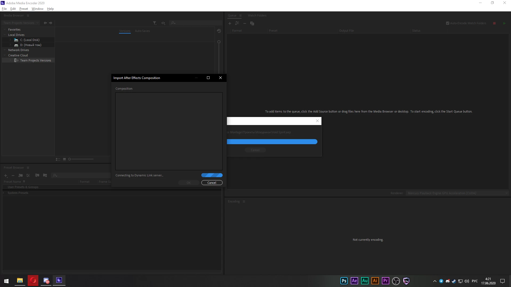The width and height of the screenshot is (511, 287).
Task: Open the File menu
Action: (x=4, y=9)
